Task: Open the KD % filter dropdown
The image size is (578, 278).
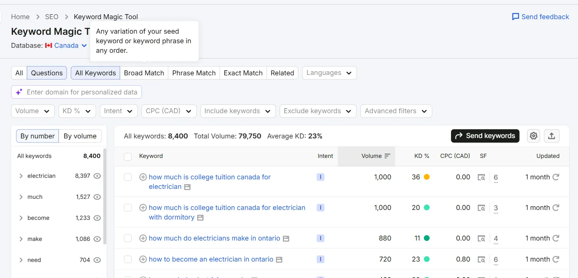Action: pyautogui.click(x=77, y=111)
